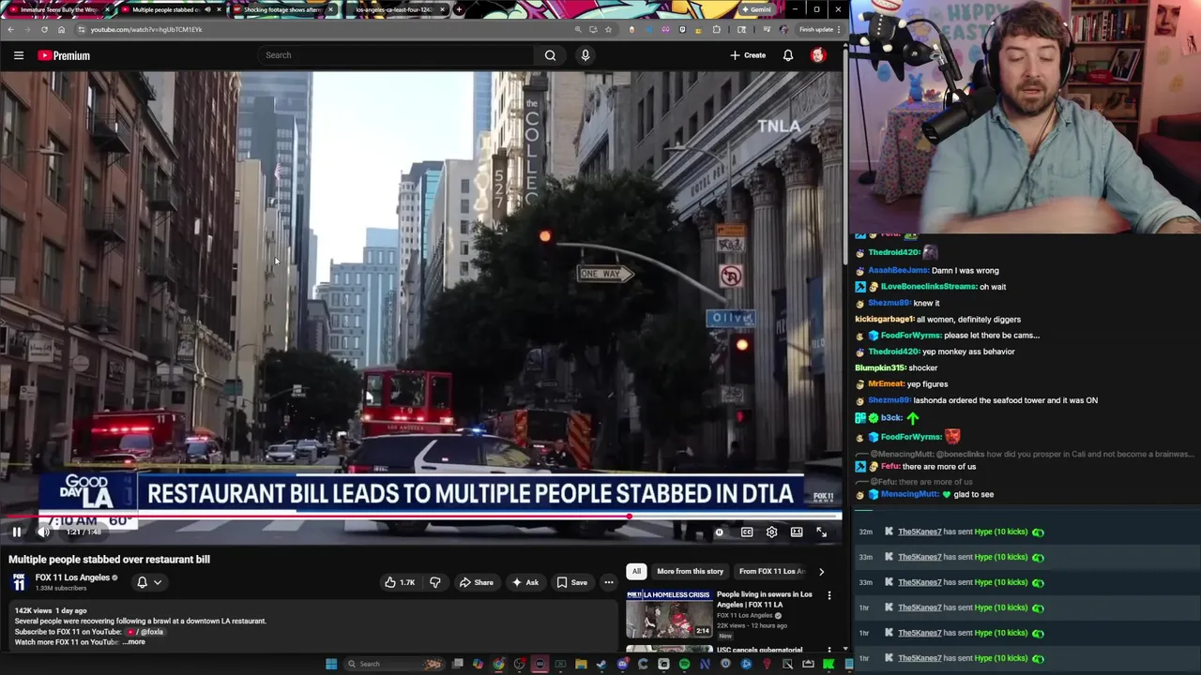Open the FOX 11 Los Angeles channel name

click(x=73, y=577)
